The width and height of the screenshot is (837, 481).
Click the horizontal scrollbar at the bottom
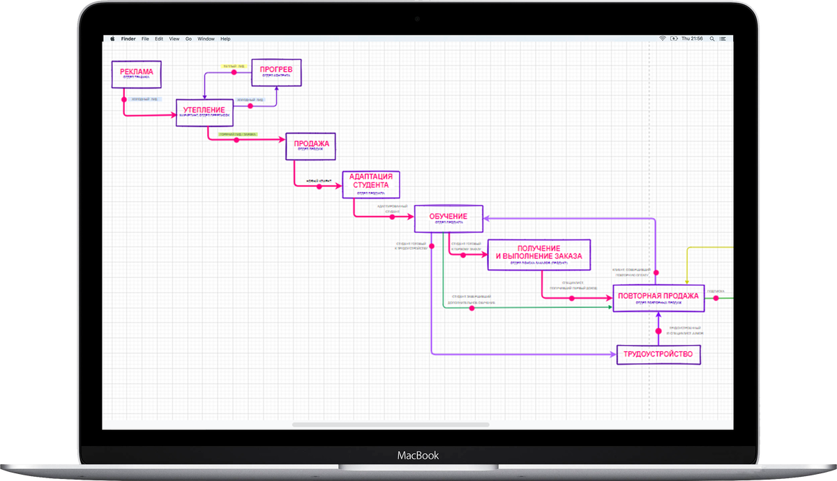(x=391, y=424)
